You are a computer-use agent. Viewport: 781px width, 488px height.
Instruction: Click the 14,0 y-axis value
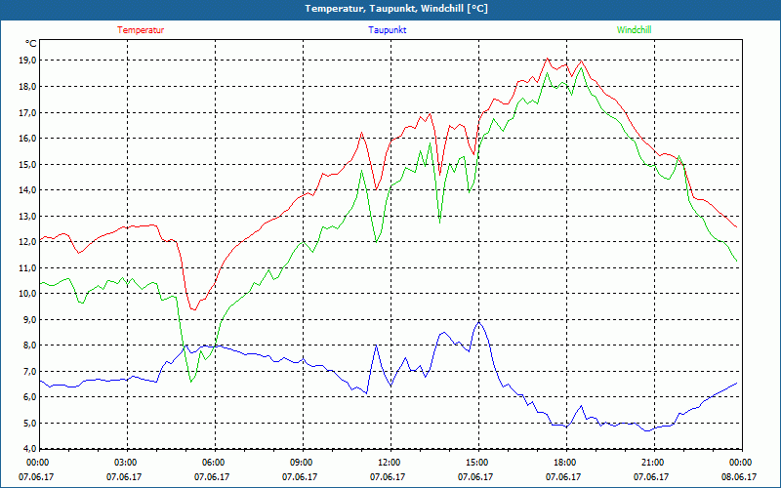point(28,190)
